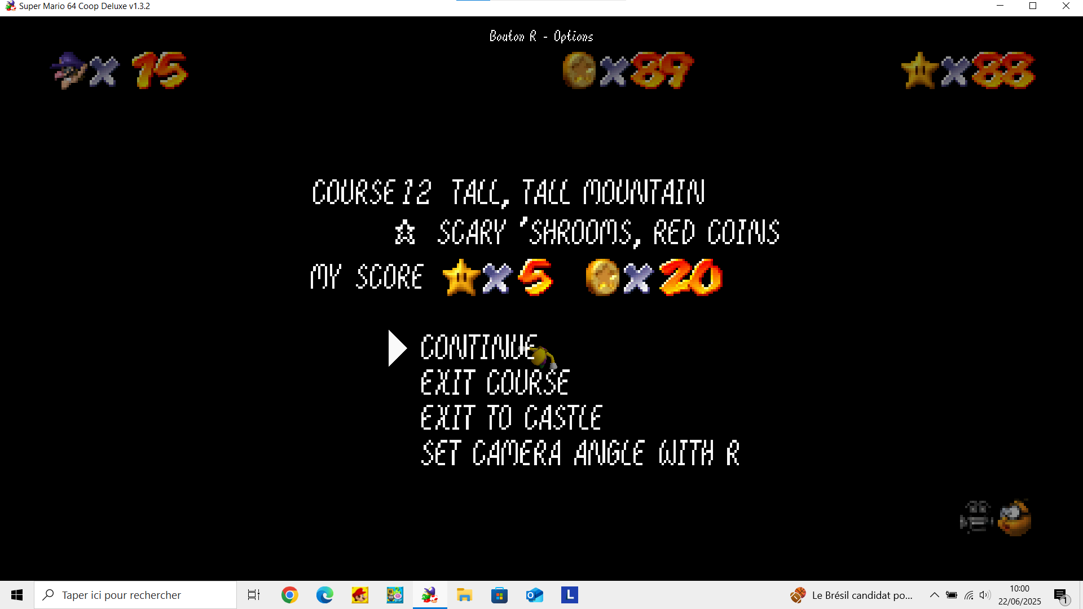Click the taskbar search box
Screen dimensions: 1083x609
pos(135,595)
